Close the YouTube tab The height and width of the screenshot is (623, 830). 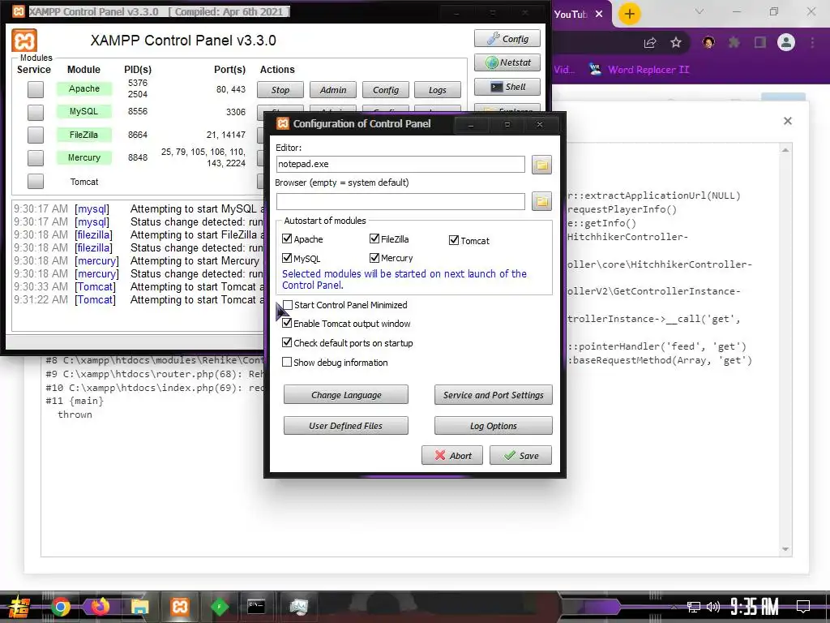pos(599,14)
